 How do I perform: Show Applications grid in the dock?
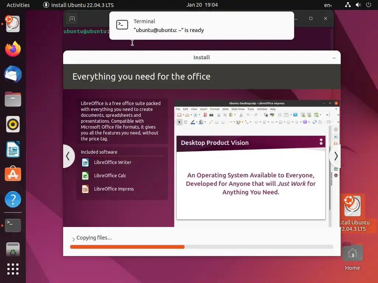pos(13,269)
